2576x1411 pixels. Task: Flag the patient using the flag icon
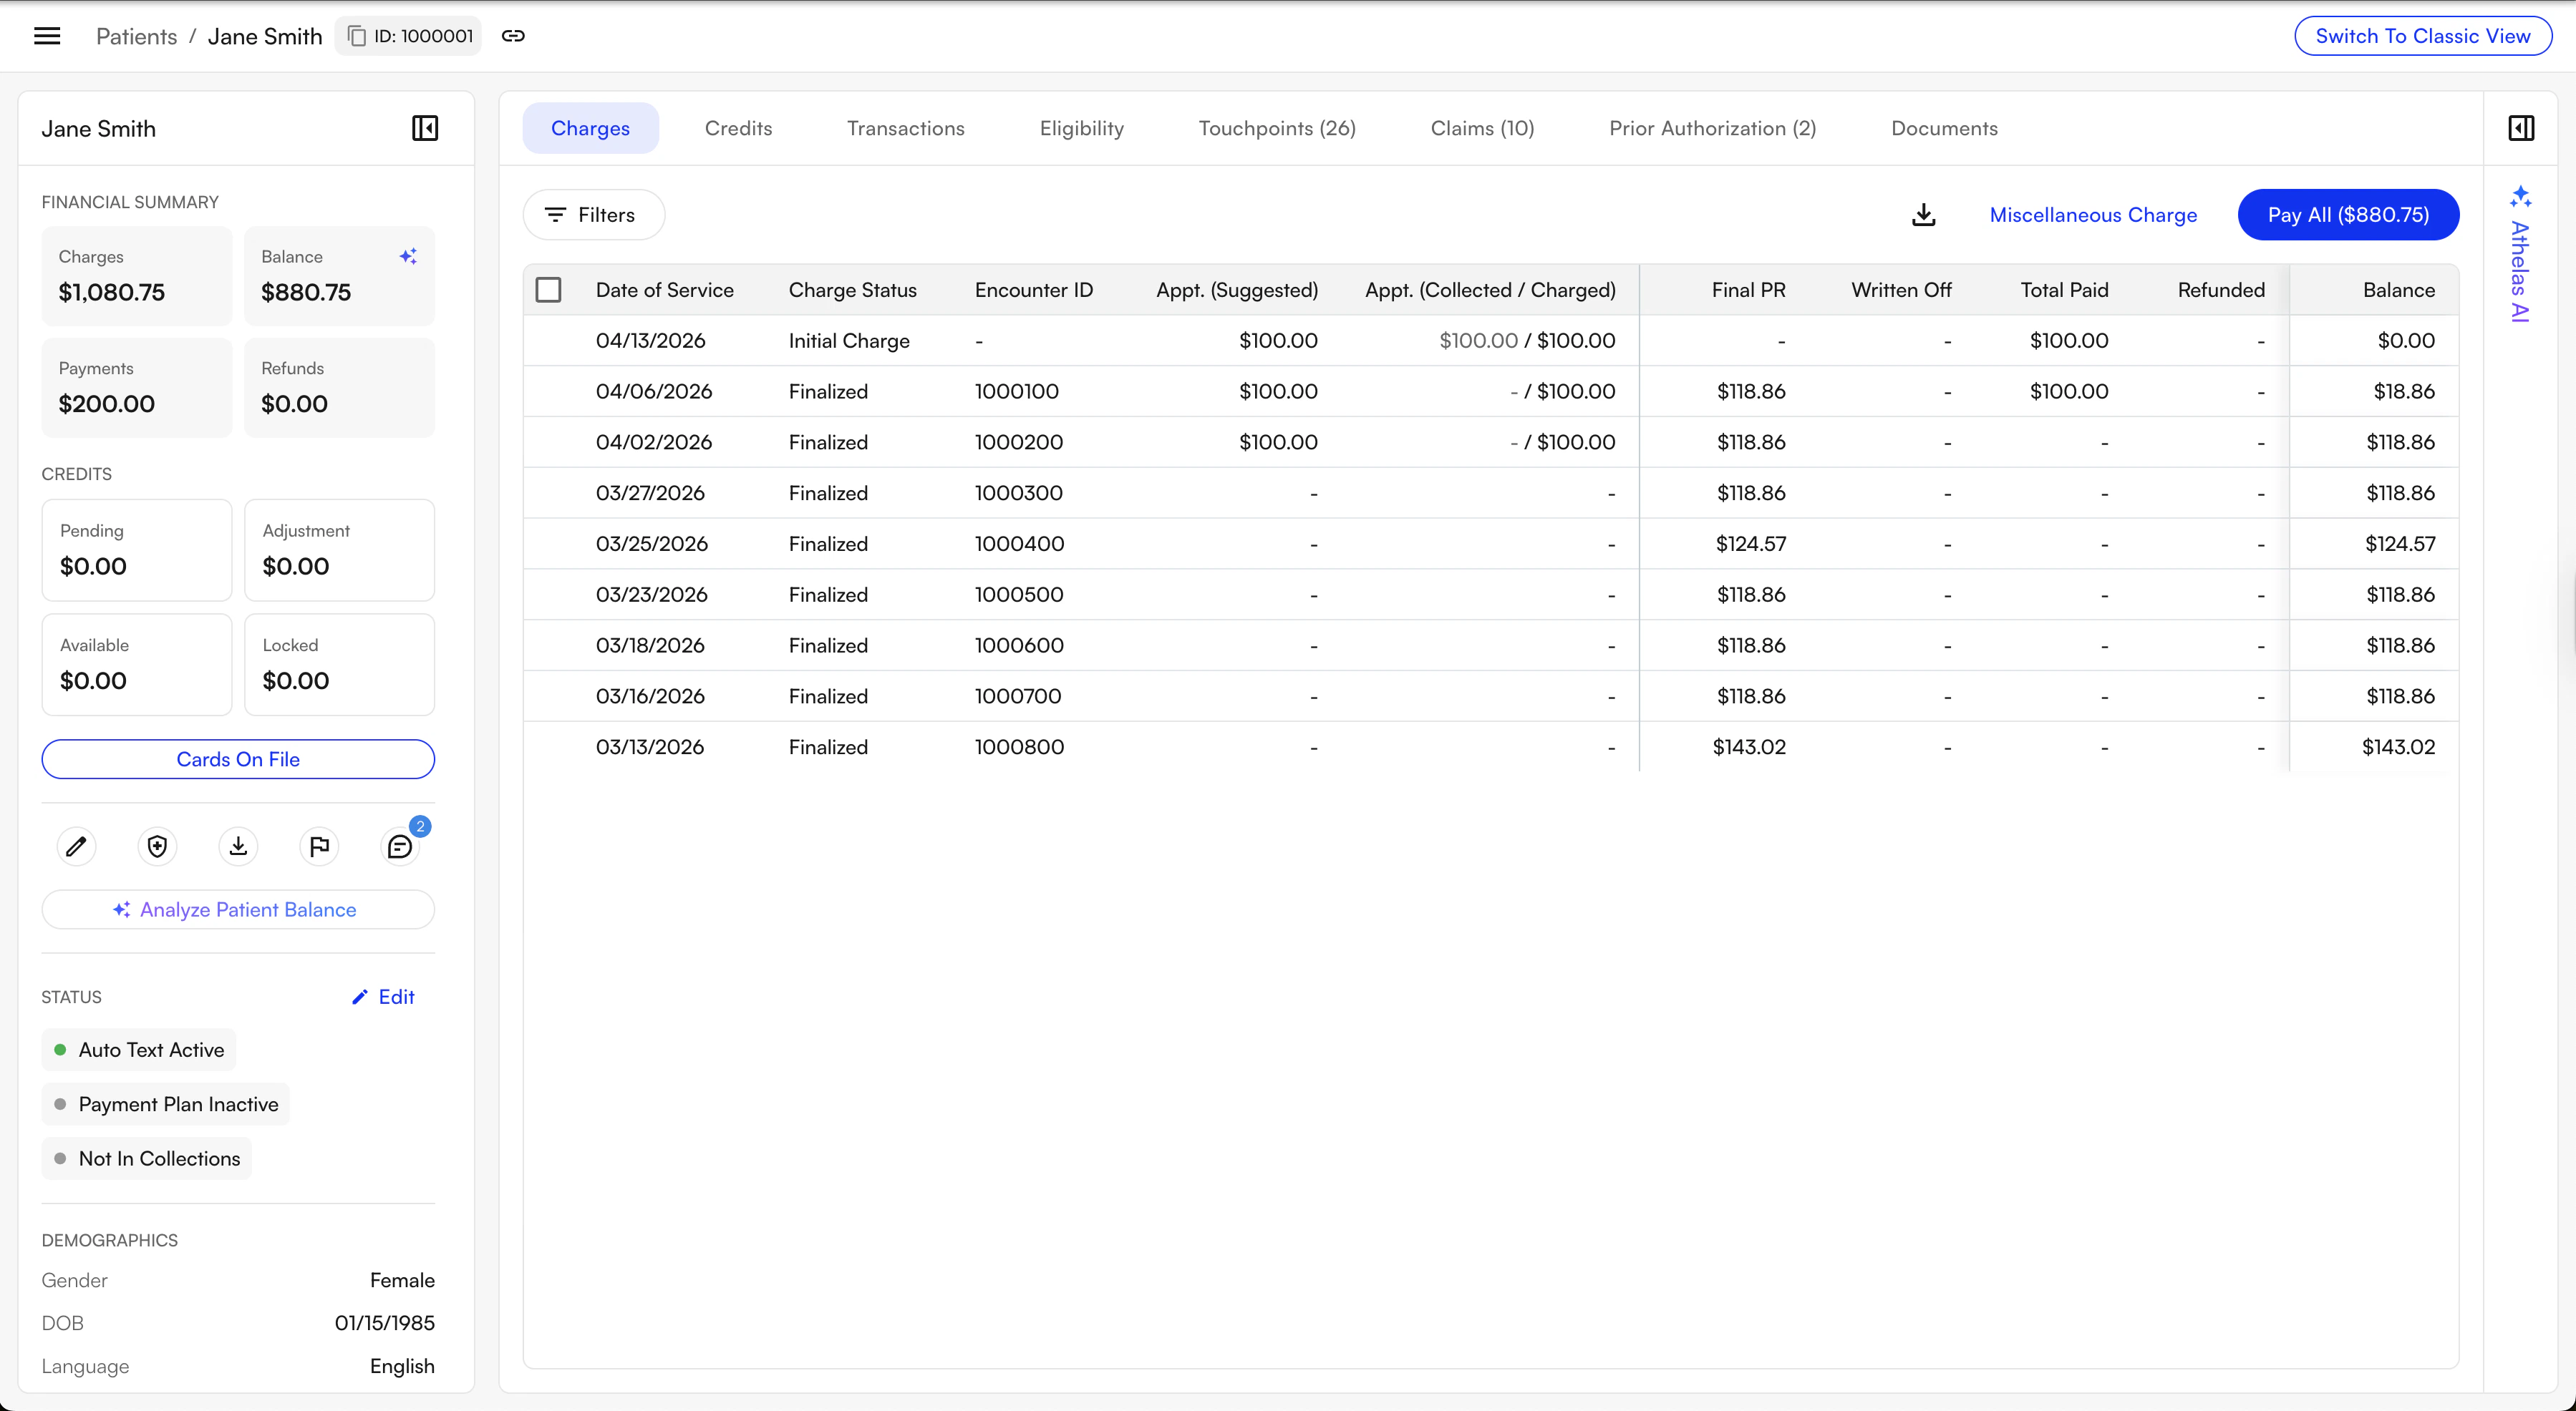pyautogui.click(x=318, y=846)
